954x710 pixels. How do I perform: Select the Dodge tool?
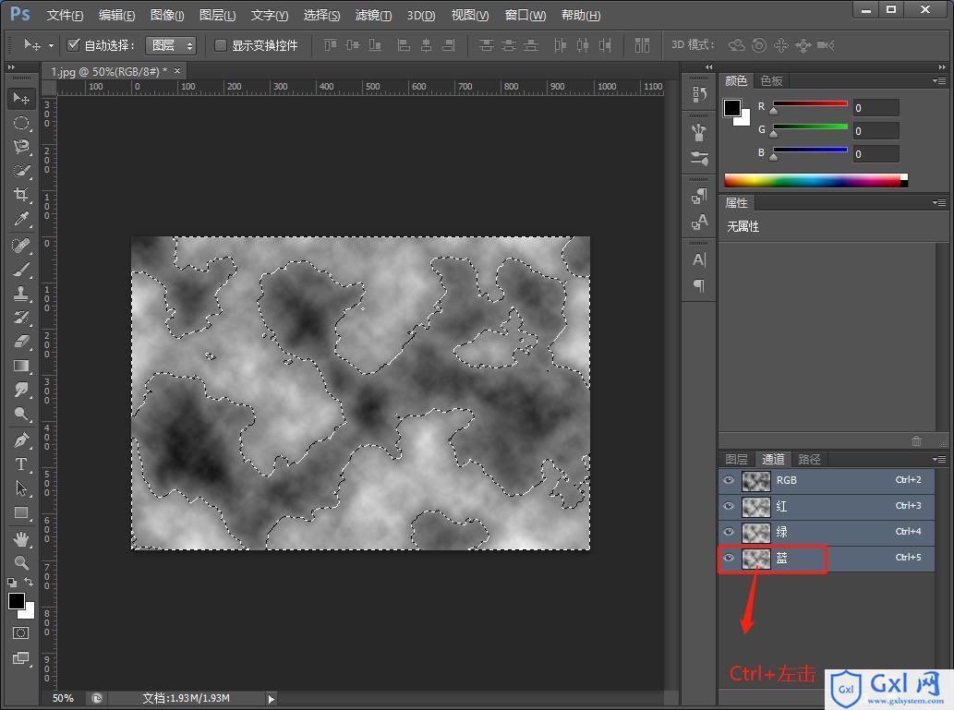coord(21,414)
